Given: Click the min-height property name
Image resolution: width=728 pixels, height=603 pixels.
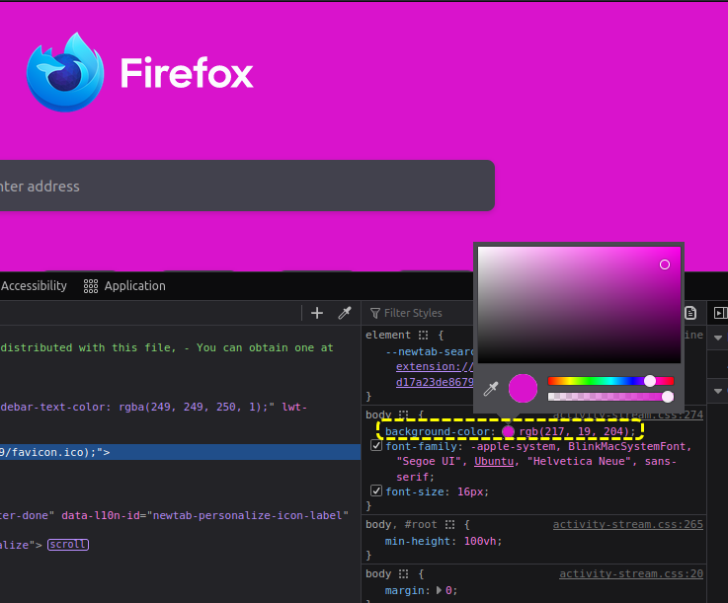Looking at the screenshot, I should [418, 541].
